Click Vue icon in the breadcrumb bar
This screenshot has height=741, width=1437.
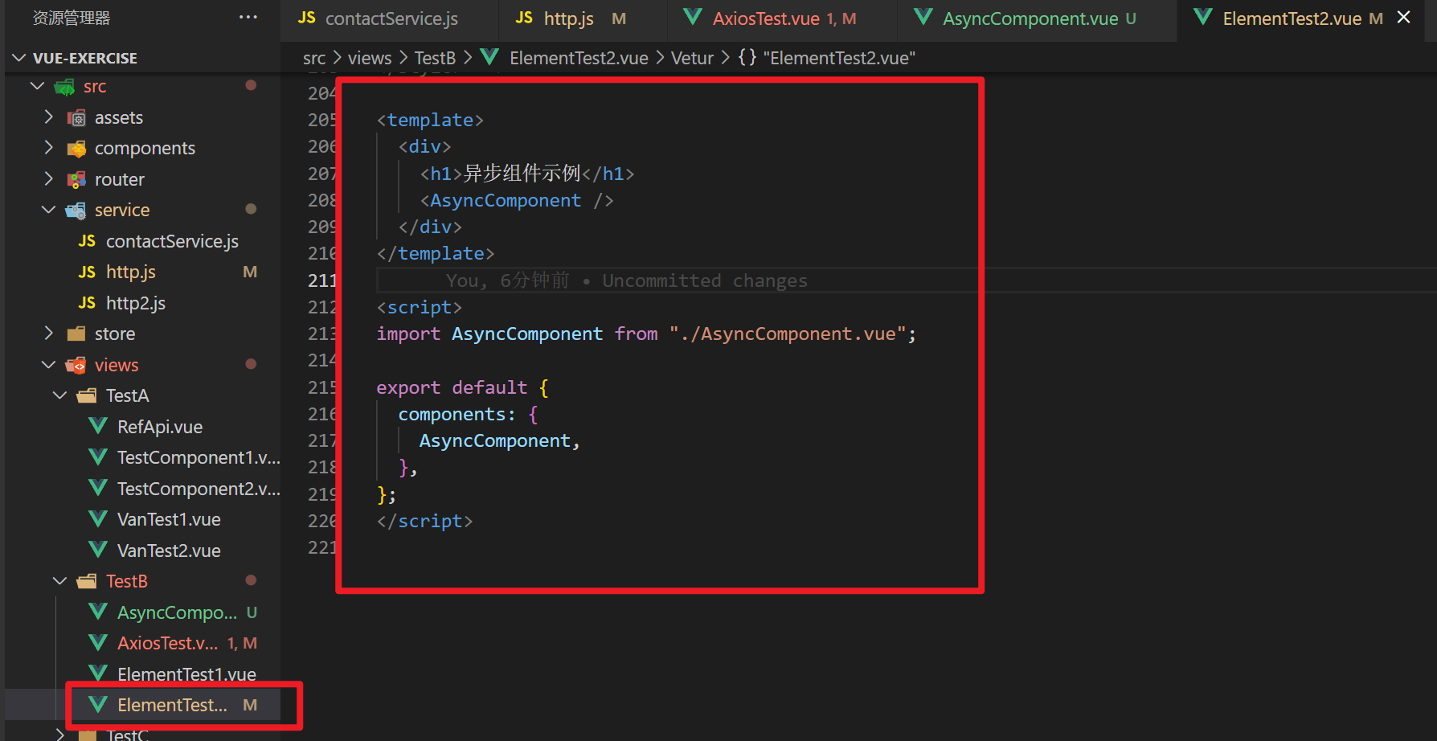point(489,58)
